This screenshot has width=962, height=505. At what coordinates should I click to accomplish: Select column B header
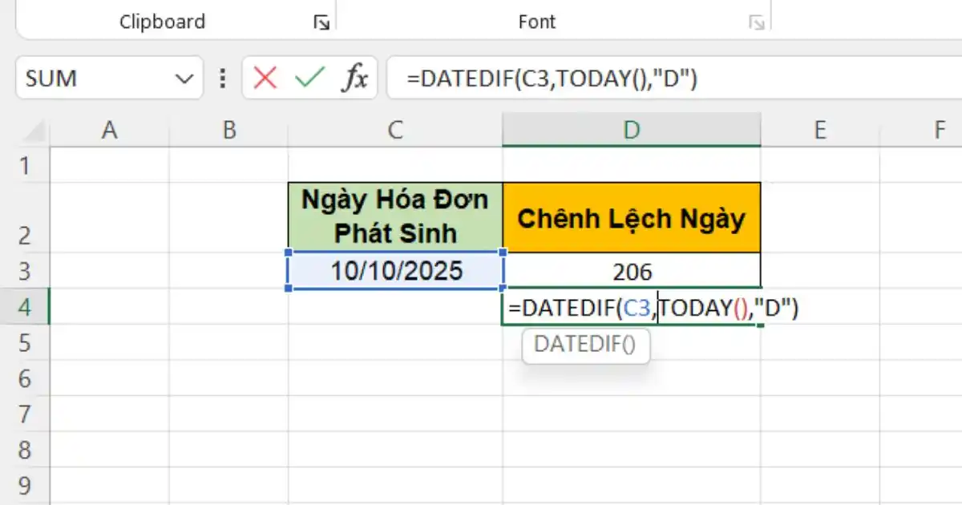click(229, 130)
